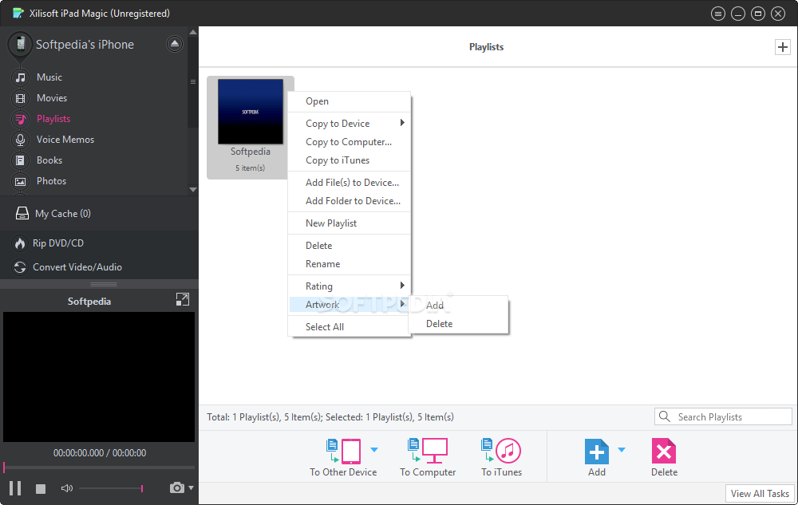
Task: Choose Select All from context menu
Action: click(x=350, y=327)
